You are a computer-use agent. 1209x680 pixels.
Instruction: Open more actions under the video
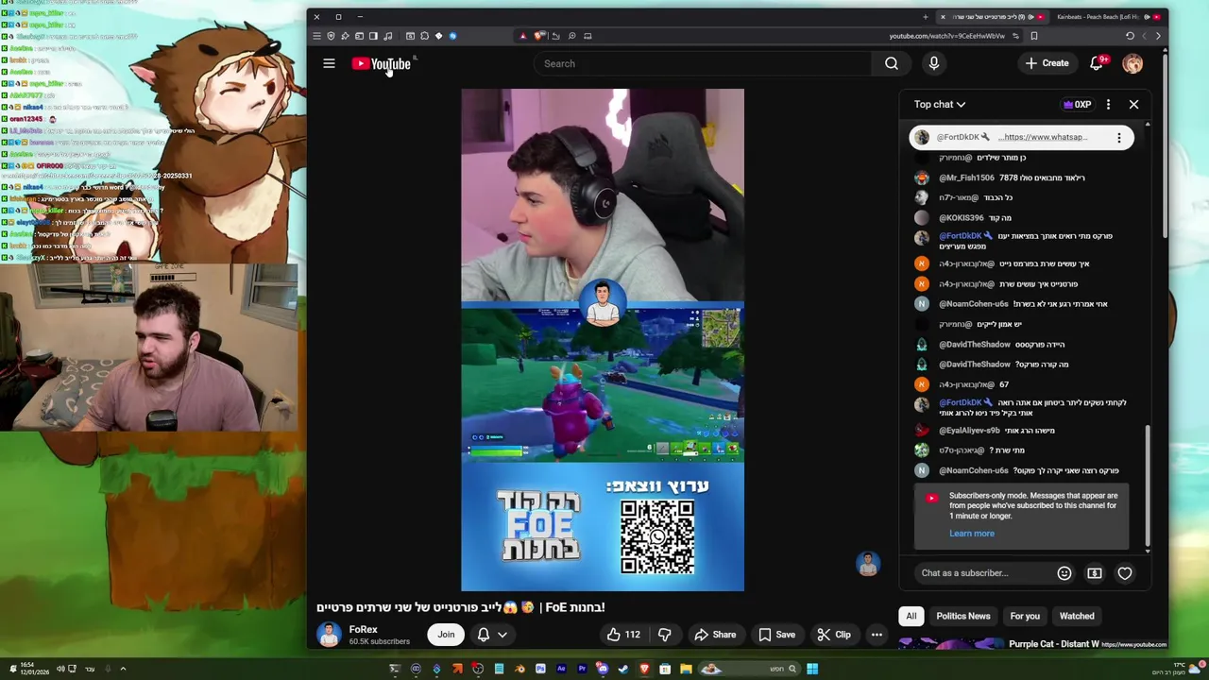pyautogui.click(x=877, y=635)
